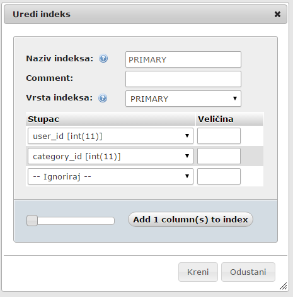Click the slider track to add columns

[76, 221]
